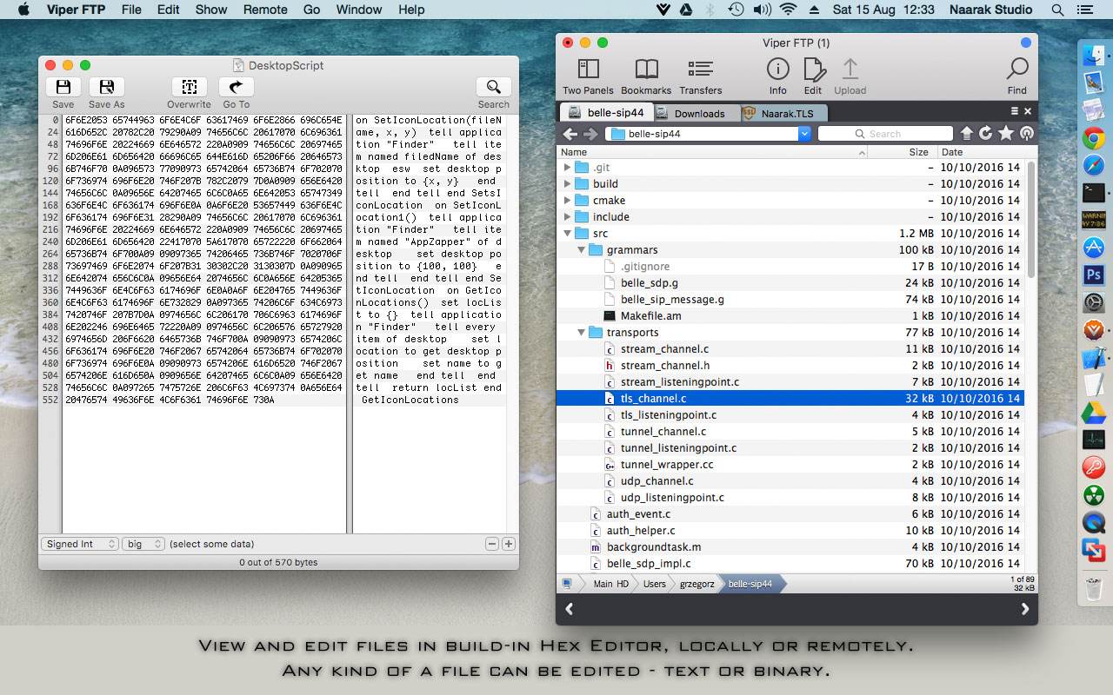
Task: Click the computer icon in path bar
Action: 568,584
